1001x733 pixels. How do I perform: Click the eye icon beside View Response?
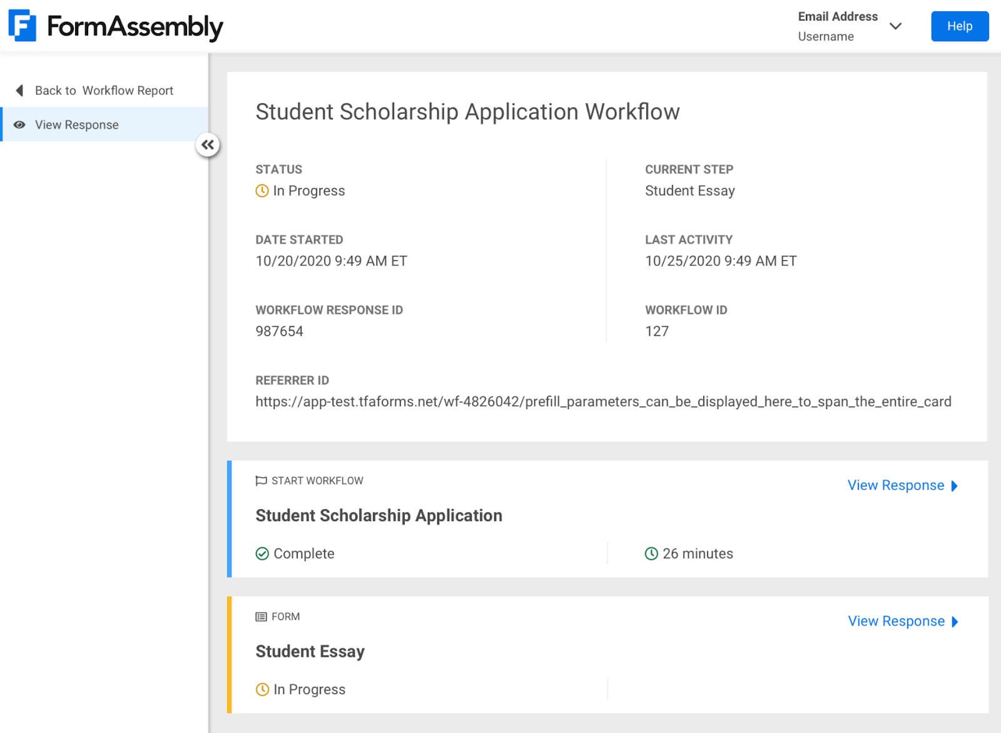(19, 125)
